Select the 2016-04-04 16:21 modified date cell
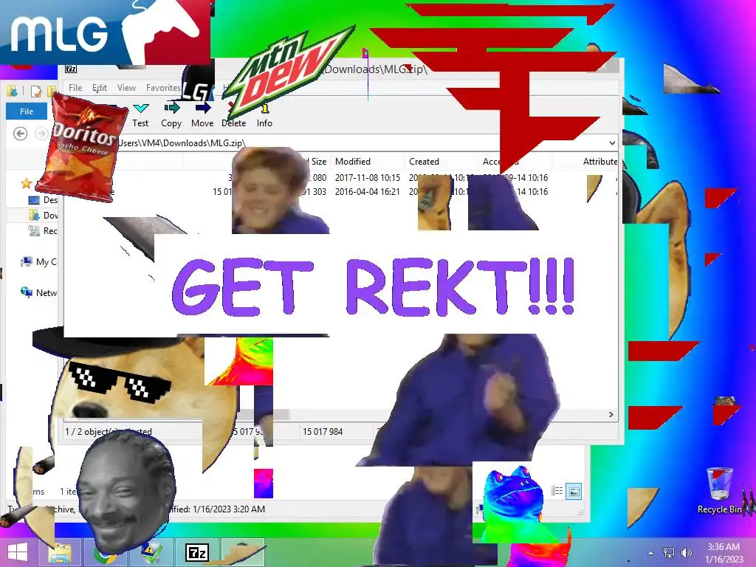 point(368,192)
